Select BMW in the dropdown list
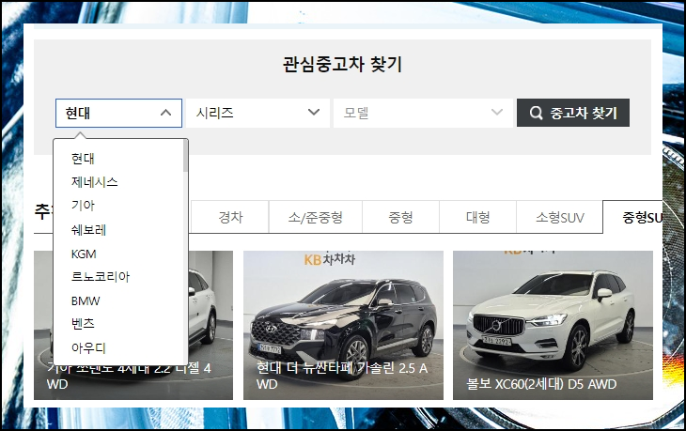Image resolution: width=686 pixels, height=431 pixels. (x=86, y=301)
